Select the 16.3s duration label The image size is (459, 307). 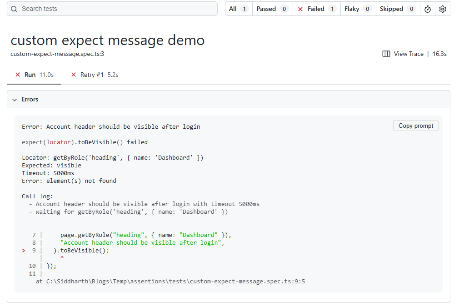pyautogui.click(x=439, y=54)
